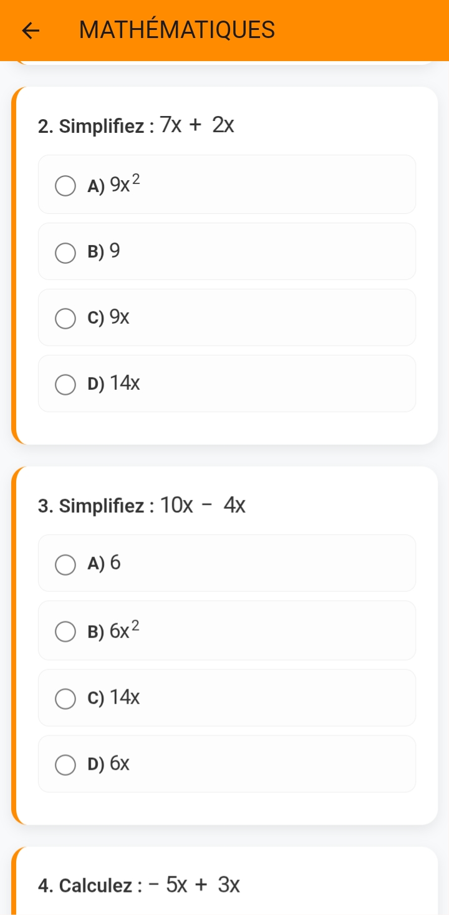Tap the B) 9 answer card
The height and width of the screenshot is (915, 449).
pos(227,251)
